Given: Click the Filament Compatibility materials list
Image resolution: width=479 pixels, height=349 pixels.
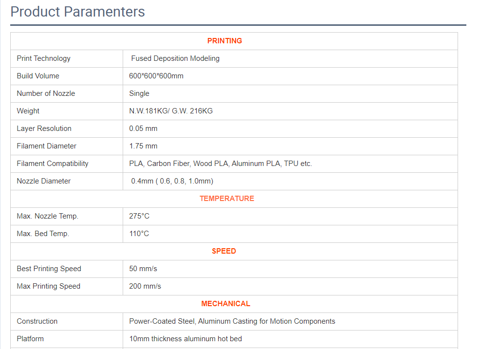Looking at the screenshot, I should (221, 164).
